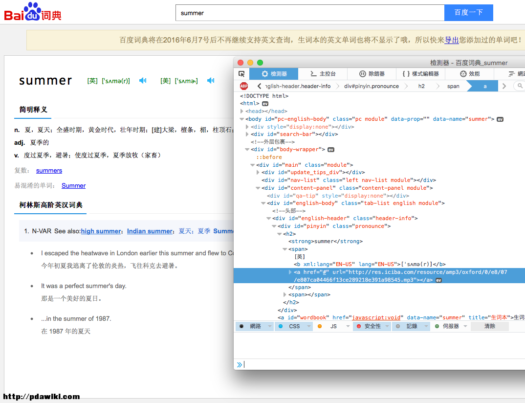Screen dimensions: 525x403
Task: Click the ev badge on the body-wrapper div
Action: (331, 150)
